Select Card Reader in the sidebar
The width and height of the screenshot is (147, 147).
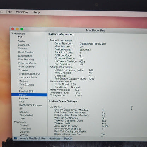coord(25,52)
